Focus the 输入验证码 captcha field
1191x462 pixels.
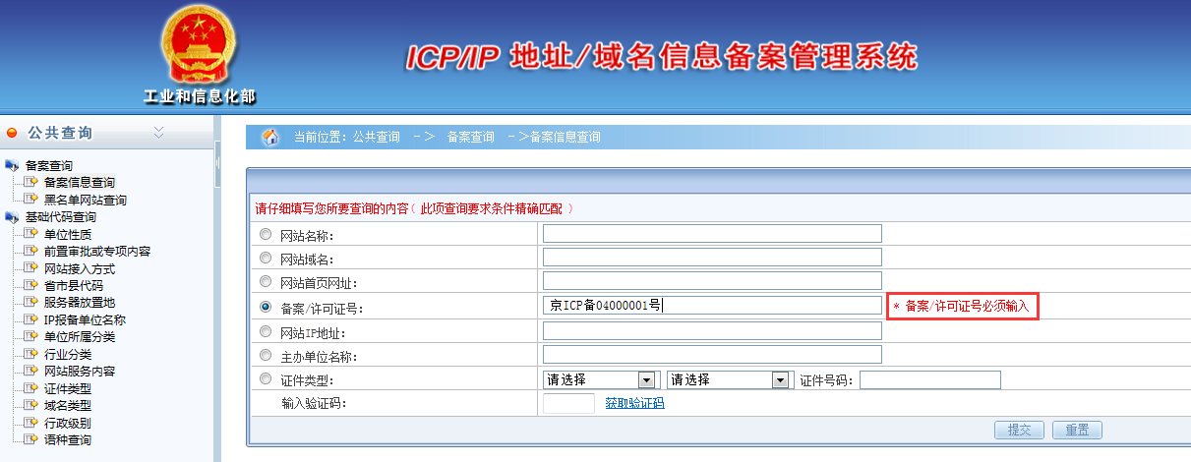568,403
